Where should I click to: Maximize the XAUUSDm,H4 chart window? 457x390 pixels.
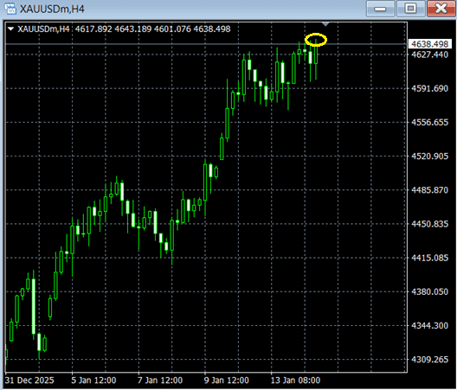(x=410, y=9)
